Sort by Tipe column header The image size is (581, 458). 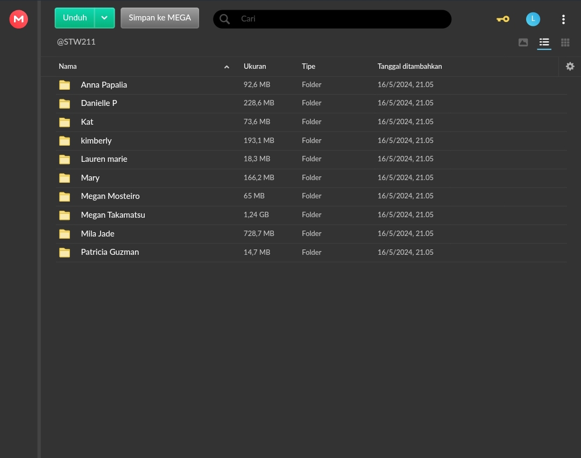click(308, 67)
